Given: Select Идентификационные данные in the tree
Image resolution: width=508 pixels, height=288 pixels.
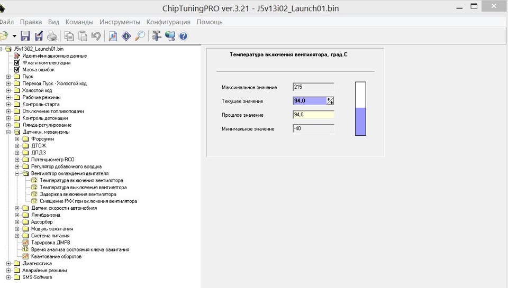Looking at the screenshot, I should click(x=55, y=55).
